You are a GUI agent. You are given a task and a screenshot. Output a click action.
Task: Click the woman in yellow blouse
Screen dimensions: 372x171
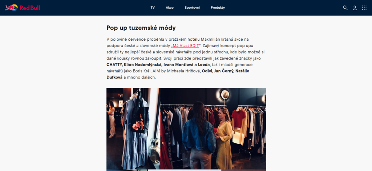coord(224,138)
